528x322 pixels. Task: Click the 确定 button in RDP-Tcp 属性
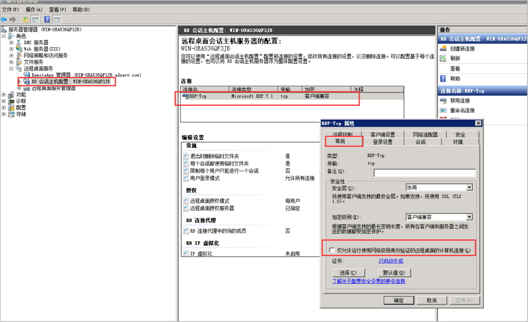click(x=399, y=300)
